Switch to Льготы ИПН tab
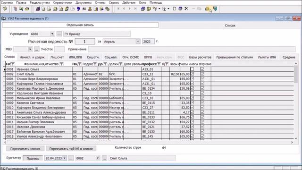The height and width of the screenshot is (170, 302). click(267, 57)
